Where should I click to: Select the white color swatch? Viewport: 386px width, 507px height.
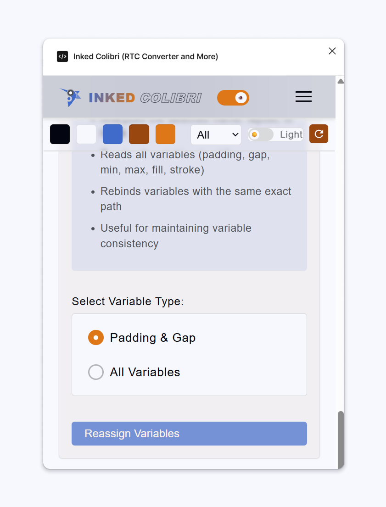(x=86, y=134)
